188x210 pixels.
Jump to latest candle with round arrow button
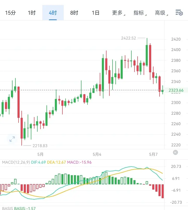pyautogui.click(x=175, y=152)
